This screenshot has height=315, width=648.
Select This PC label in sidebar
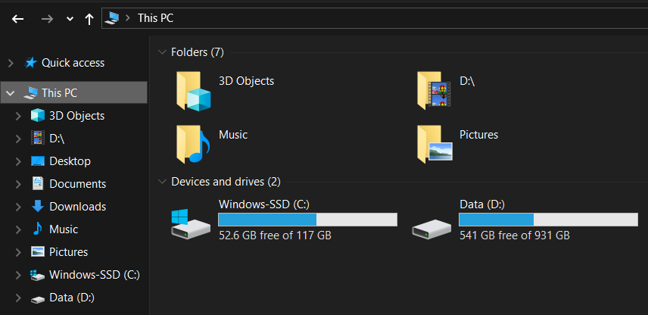coord(60,93)
